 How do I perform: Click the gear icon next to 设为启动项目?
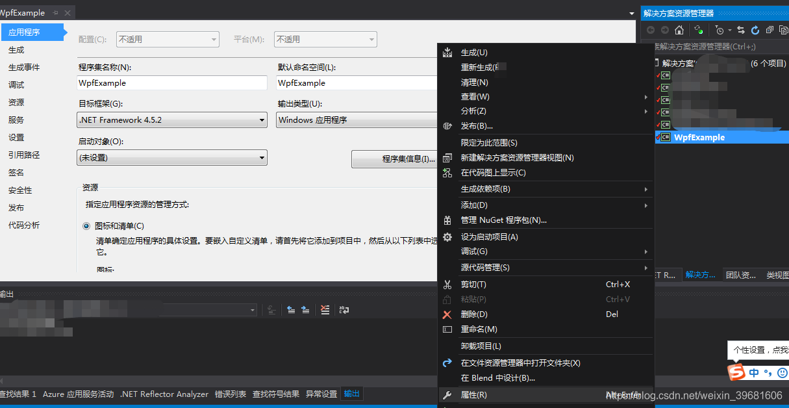coord(447,237)
